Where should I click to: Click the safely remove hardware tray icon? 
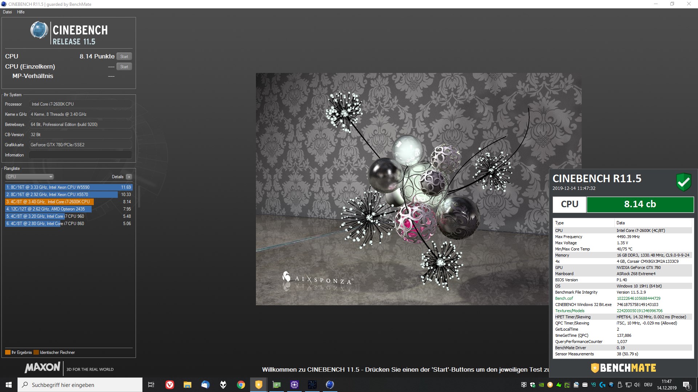pos(620,385)
